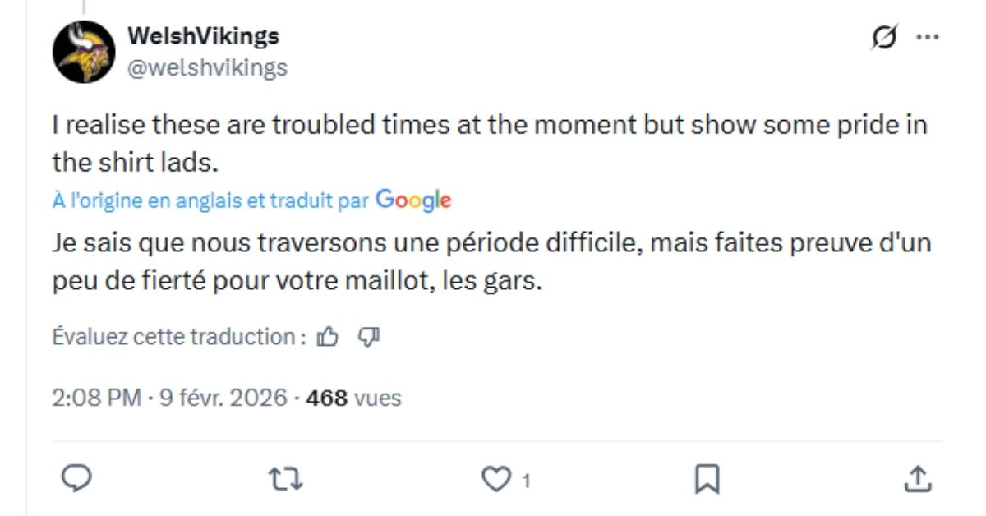Screen dimensions: 986x516
Task: Rate the translation with thumbs down
Action: (x=367, y=336)
